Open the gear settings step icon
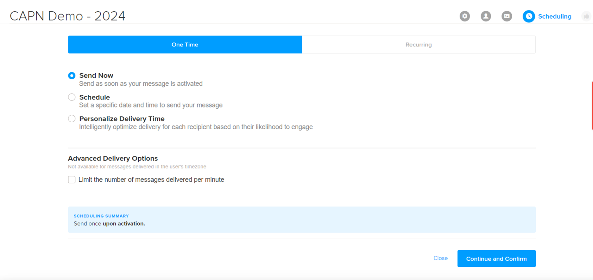This screenshot has height=280, width=593. point(464,16)
